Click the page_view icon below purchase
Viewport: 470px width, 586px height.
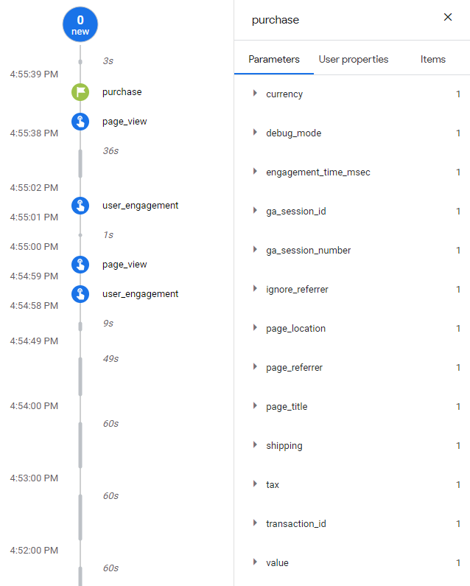(x=80, y=122)
